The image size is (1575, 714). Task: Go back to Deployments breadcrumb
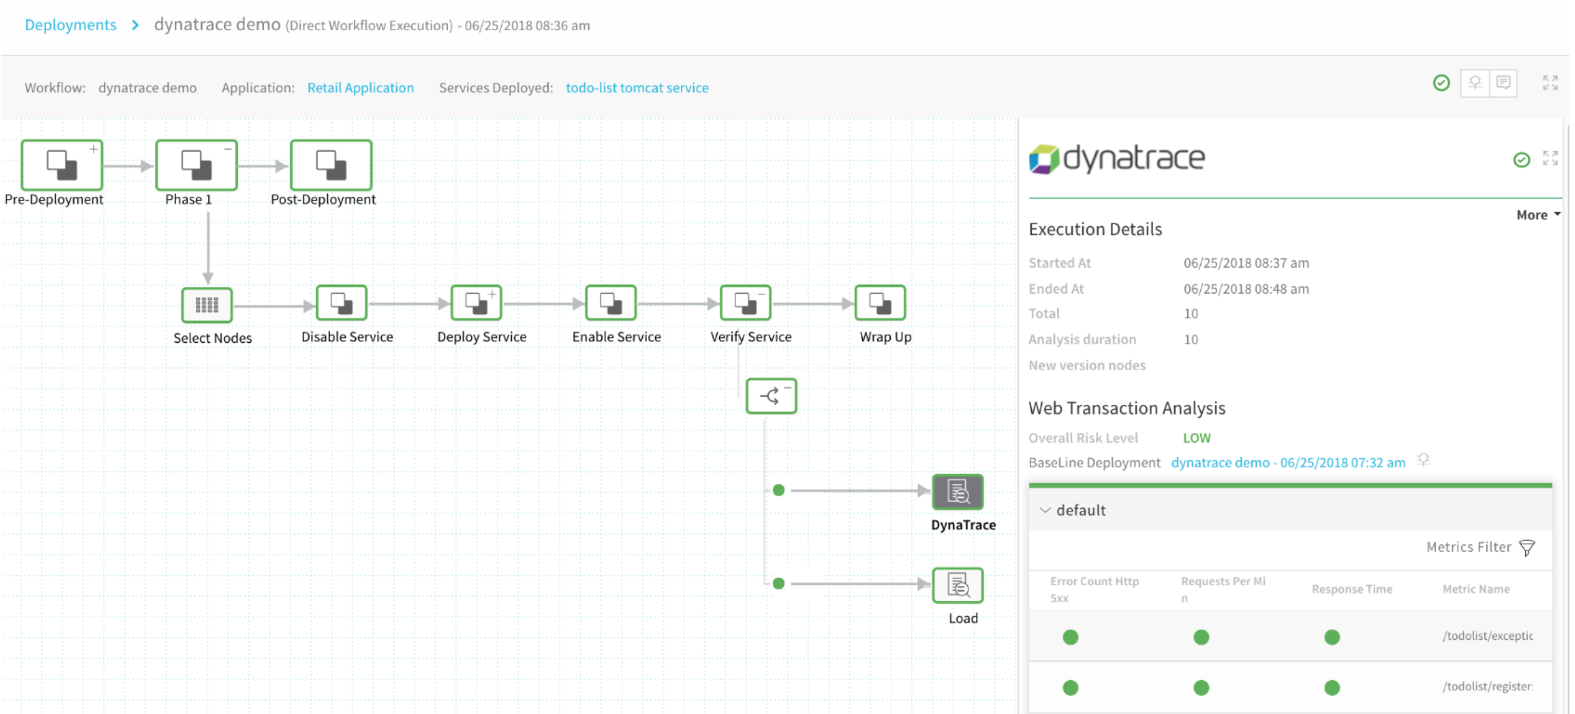pos(71,25)
